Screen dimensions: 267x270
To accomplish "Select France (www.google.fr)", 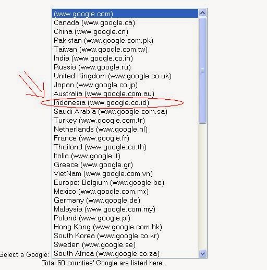I will 125,138.
